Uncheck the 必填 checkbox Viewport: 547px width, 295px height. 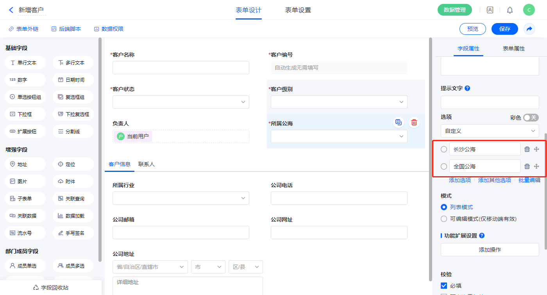[x=444, y=286]
